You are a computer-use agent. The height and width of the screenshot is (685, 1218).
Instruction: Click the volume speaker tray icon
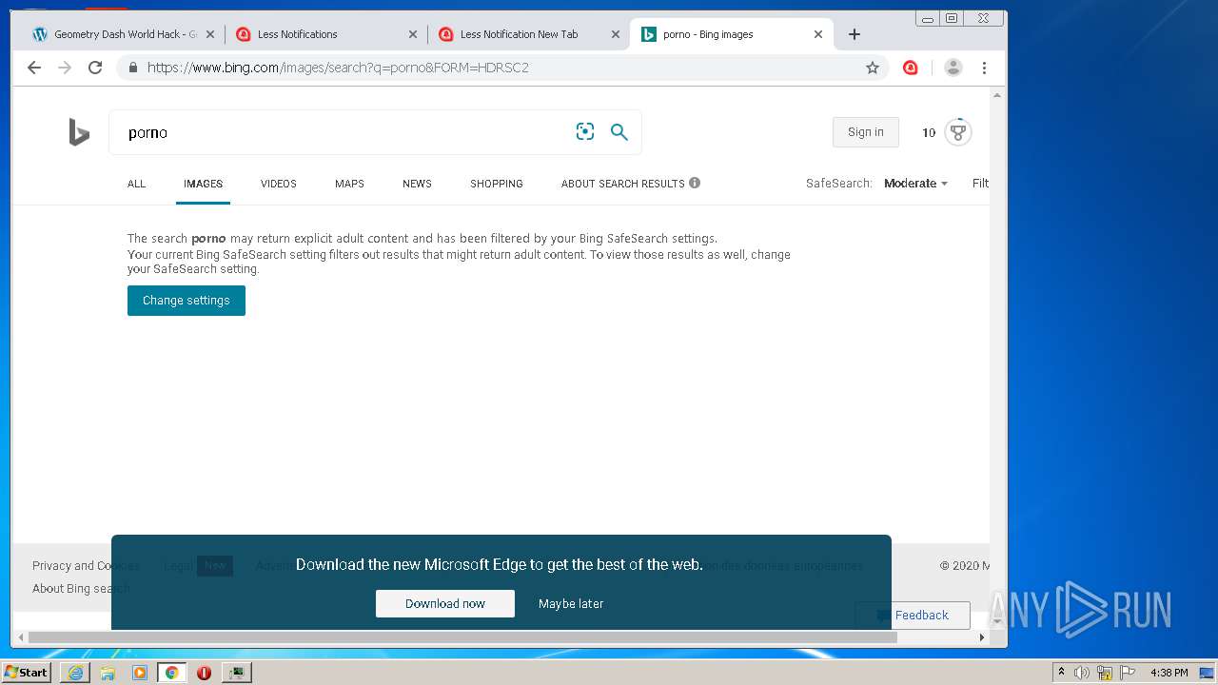click(1082, 673)
